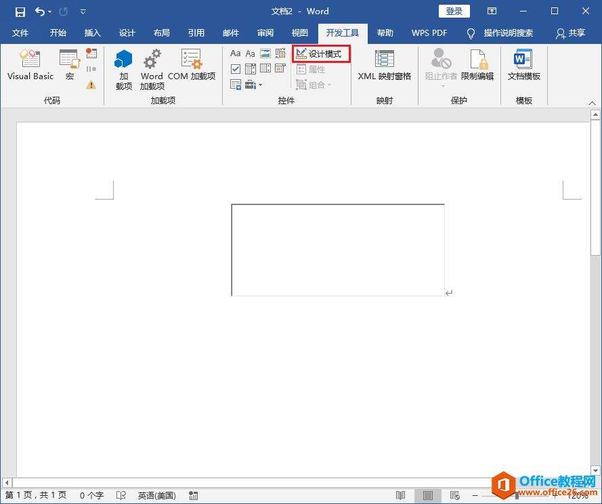Open ribbon display options
This screenshot has height=504, width=602.
coord(492,11)
